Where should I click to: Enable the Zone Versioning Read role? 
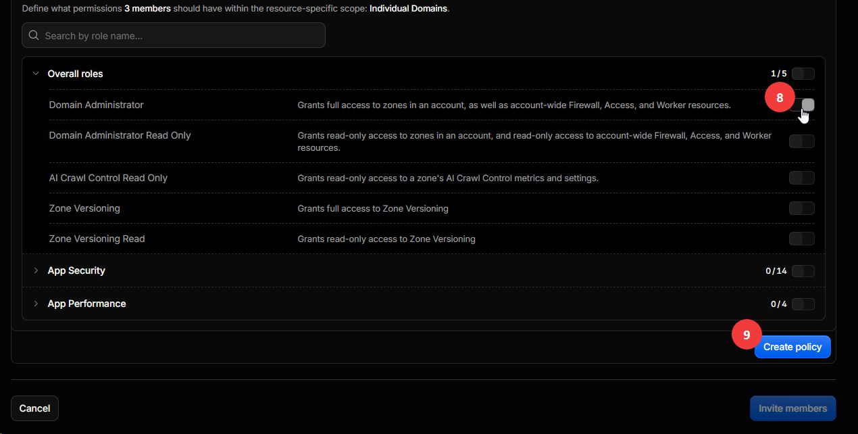point(802,239)
